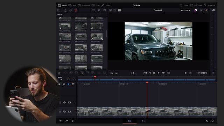Switch viewer to source clip mode
This screenshot has height=126, width=224.
tap(111, 10)
